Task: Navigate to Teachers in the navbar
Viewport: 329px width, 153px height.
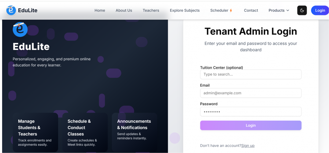Action: [x=151, y=10]
